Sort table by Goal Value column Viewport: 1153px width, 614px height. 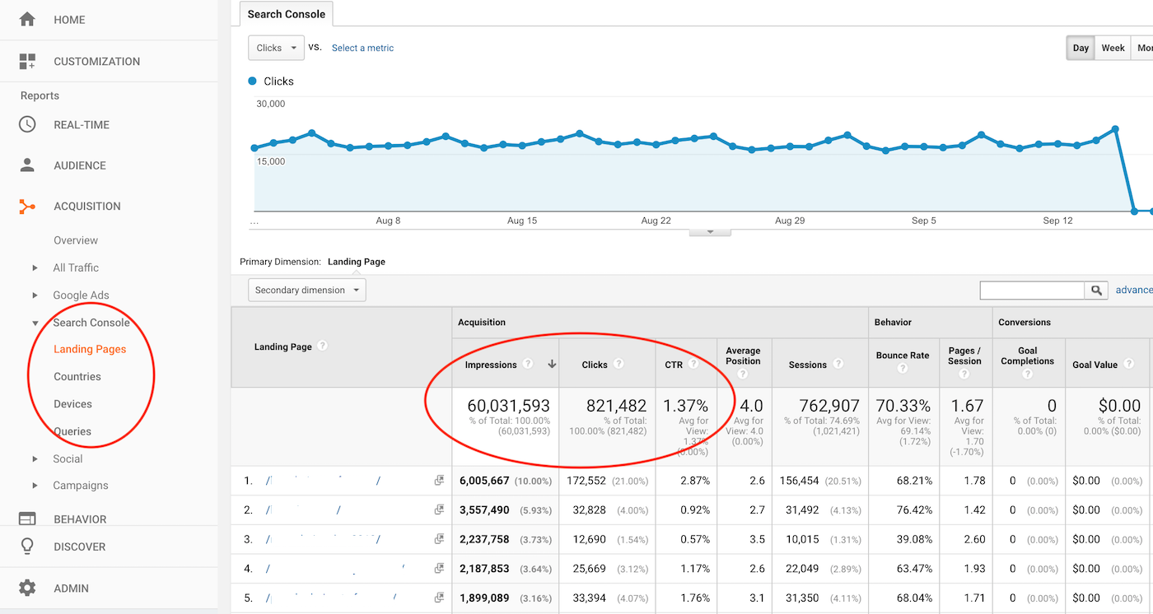1095,365
